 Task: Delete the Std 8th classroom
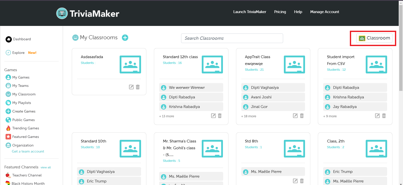(x=302, y=181)
